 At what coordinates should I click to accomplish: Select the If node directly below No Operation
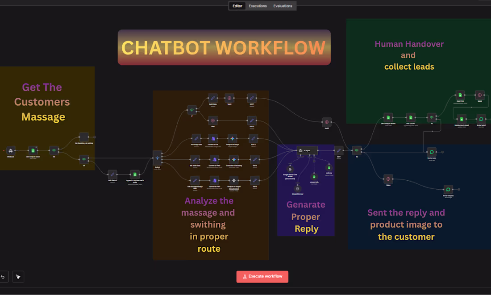pyautogui.click(x=84, y=159)
